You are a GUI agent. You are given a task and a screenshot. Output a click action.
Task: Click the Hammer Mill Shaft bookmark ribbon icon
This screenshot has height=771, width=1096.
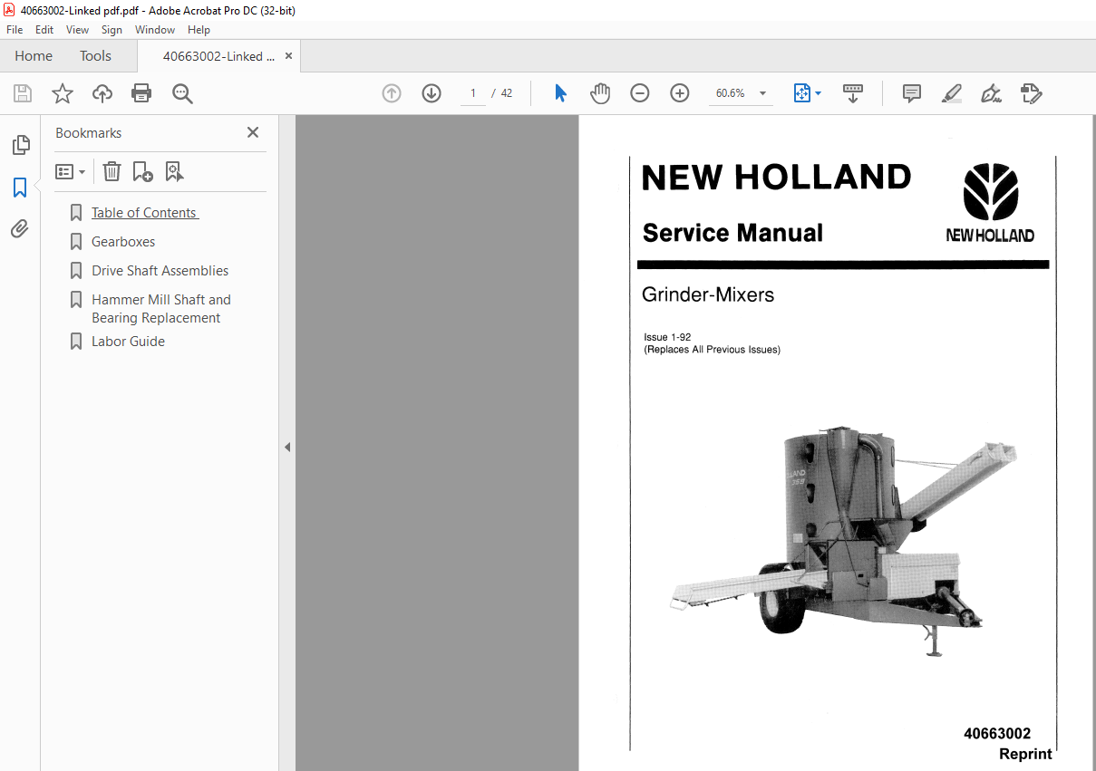[76, 300]
